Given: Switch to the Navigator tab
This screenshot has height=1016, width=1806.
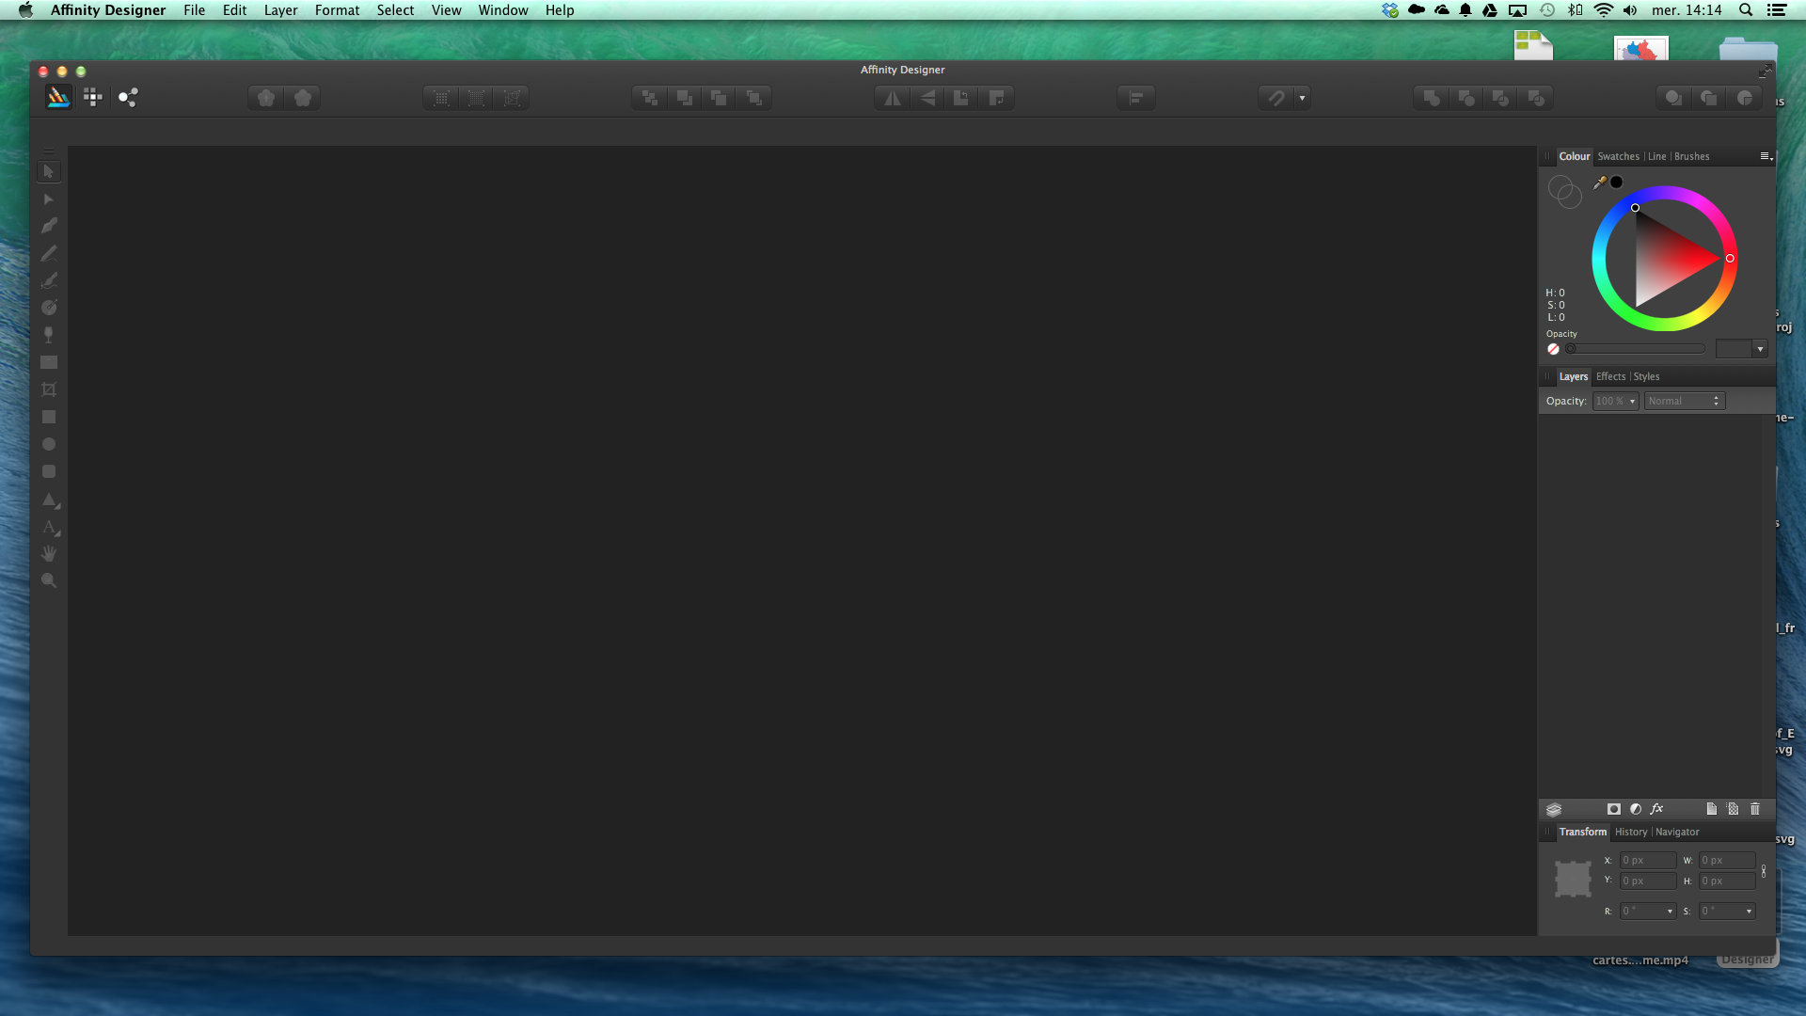Looking at the screenshot, I should pyautogui.click(x=1677, y=832).
